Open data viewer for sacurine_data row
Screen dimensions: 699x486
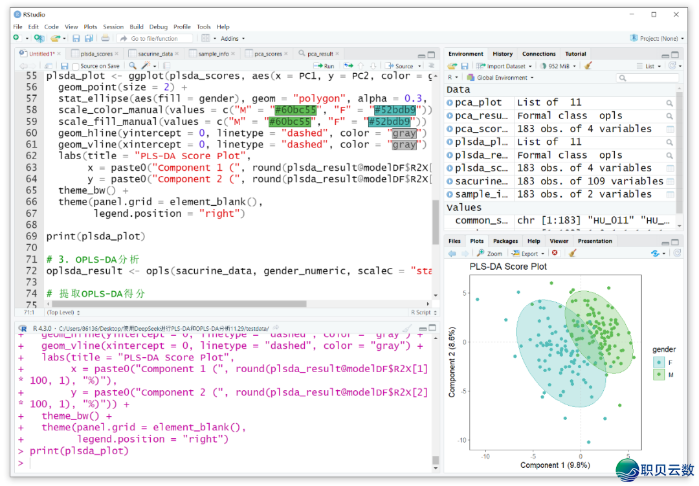click(670, 182)
